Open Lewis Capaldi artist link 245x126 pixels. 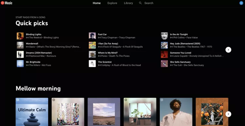(180, 56)
